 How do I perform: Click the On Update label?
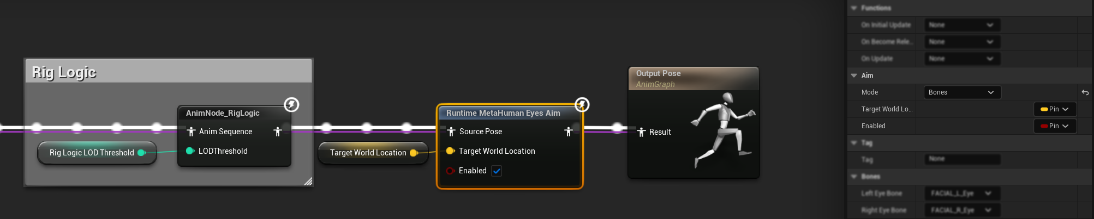tap(877, 59)
